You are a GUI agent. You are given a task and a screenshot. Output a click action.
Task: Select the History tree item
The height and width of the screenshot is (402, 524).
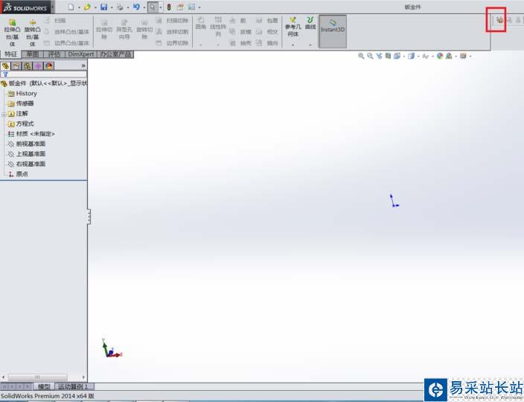point(22,94)
